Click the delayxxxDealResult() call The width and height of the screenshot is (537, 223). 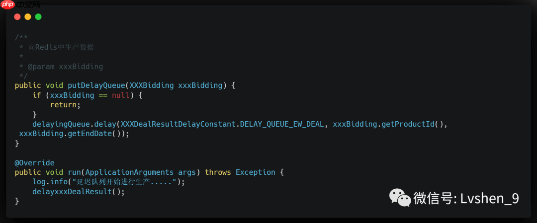(79, 192)
